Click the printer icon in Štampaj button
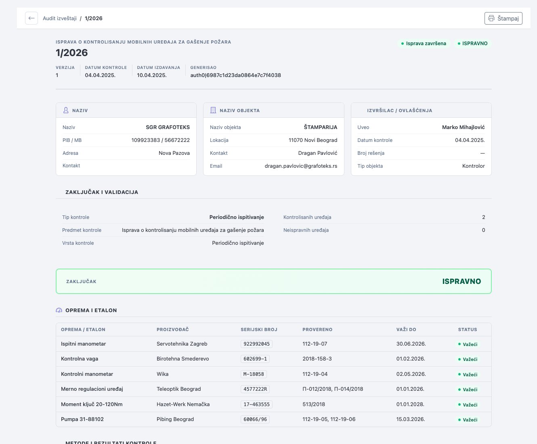537x444 pixels. (x=491, y=18)
